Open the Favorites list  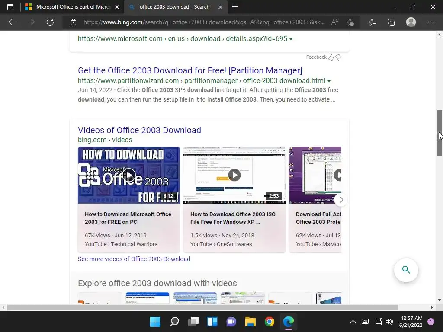[372, 22]
